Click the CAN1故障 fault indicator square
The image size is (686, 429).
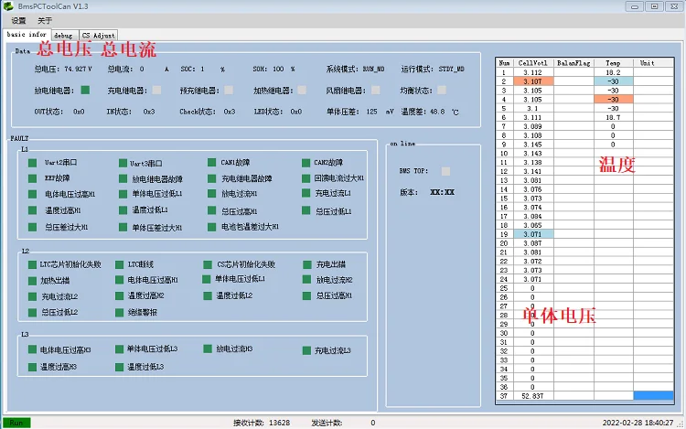point(211,163)
